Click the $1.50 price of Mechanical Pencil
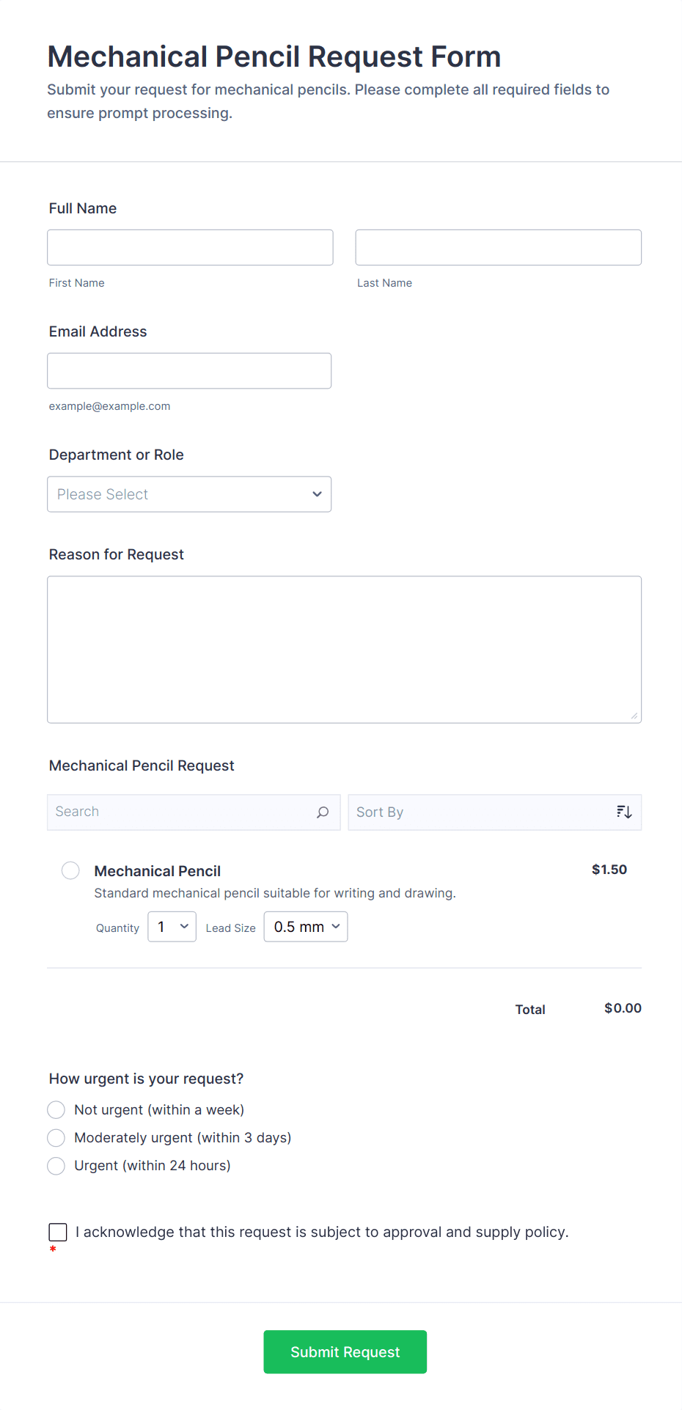This screenshot has width=682, height=1410. 609,870
